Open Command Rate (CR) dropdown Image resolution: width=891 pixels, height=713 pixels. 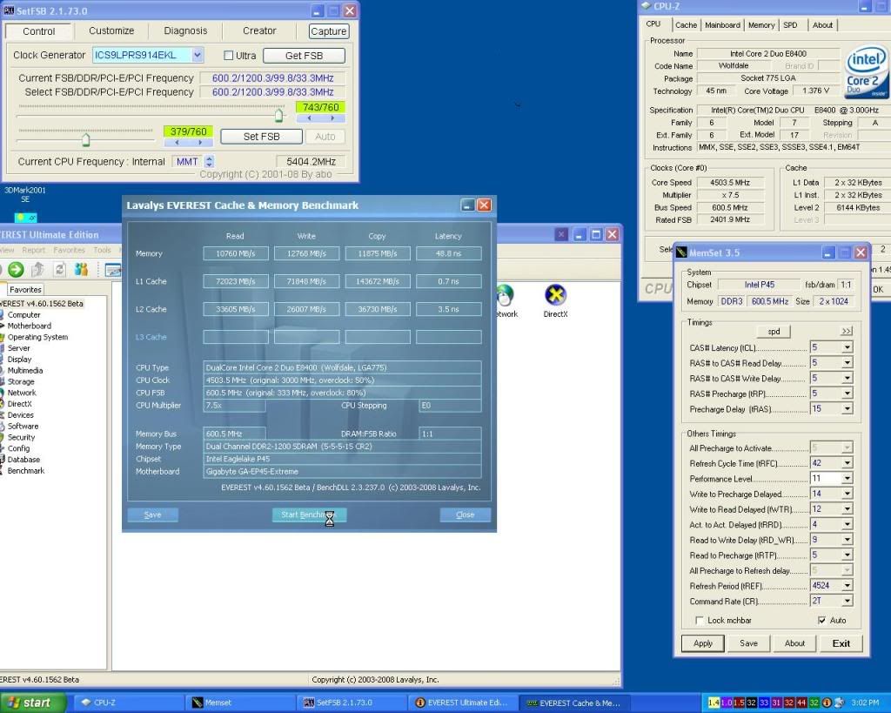click(x=847, y=601)
